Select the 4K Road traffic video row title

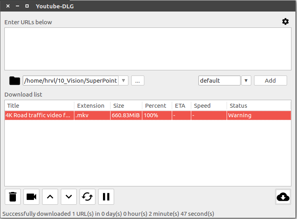pos(39,115)
